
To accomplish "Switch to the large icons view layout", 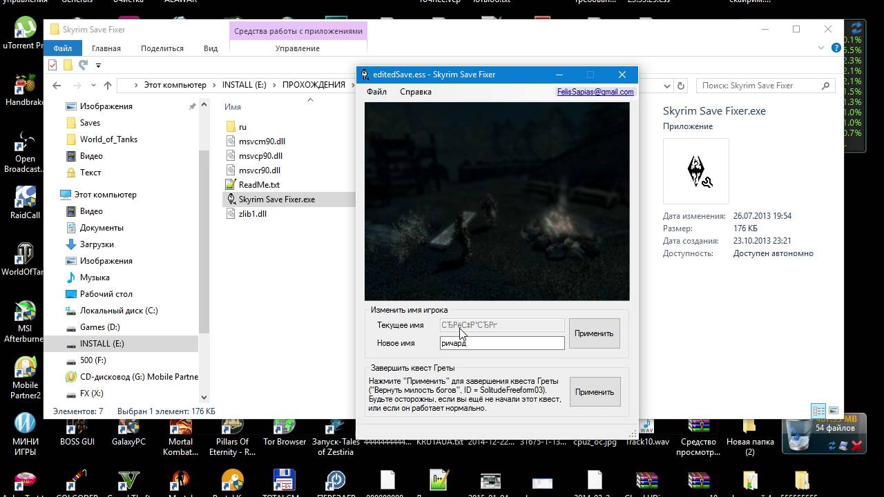I will 834,411.
